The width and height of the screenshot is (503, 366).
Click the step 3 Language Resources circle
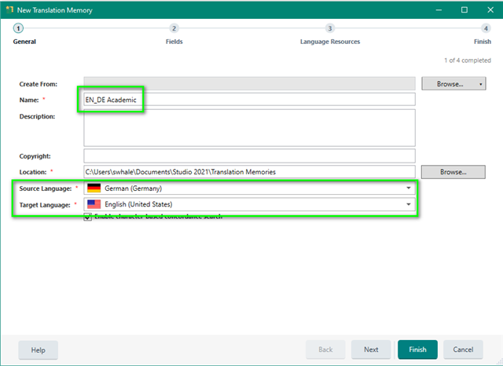coord(330,28)
